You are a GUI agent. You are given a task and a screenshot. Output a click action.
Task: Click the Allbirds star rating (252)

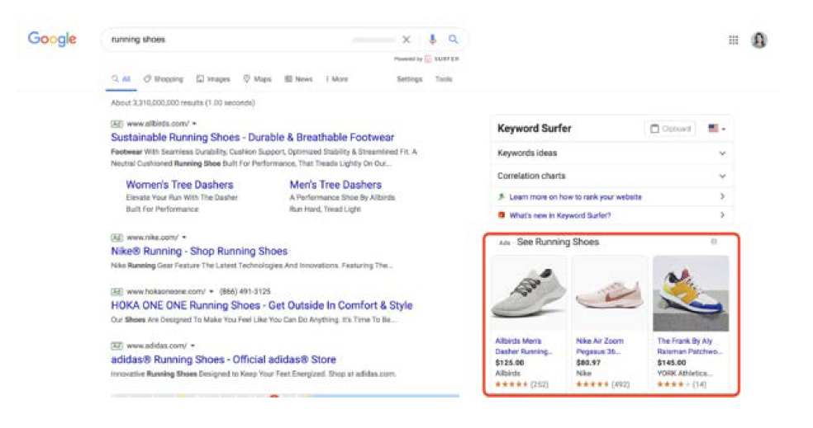point(521,384)
